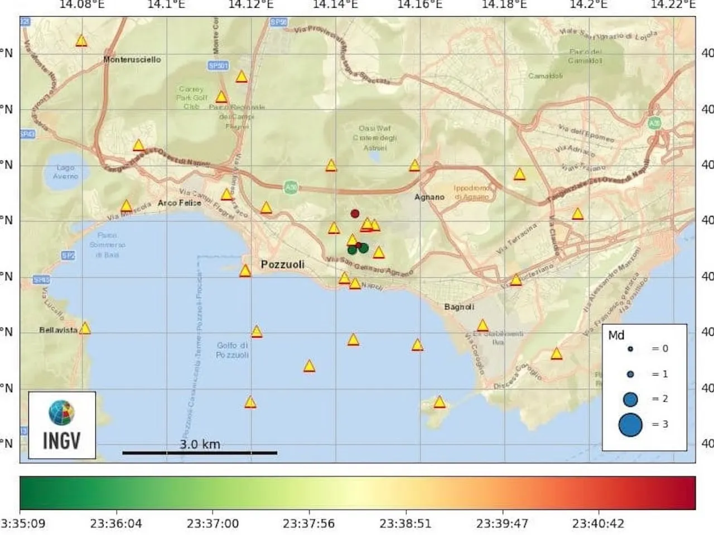The height and width of the screenshot is (535, 714).
Task: Click the 'Via dell'Epomeo' road label
Action: click(586, 133)
